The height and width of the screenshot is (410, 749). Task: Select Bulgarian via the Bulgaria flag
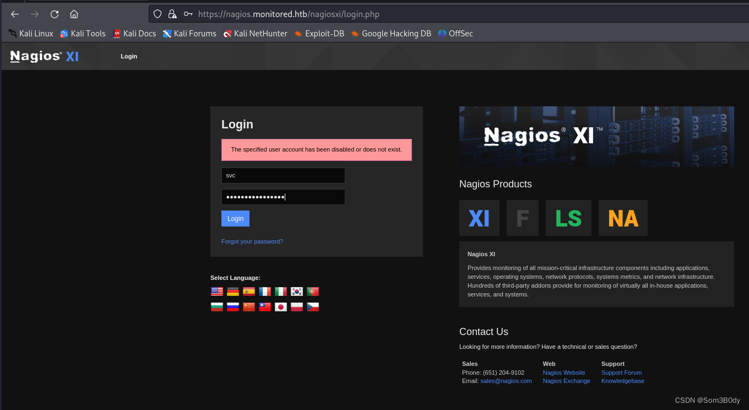(217, 307)
